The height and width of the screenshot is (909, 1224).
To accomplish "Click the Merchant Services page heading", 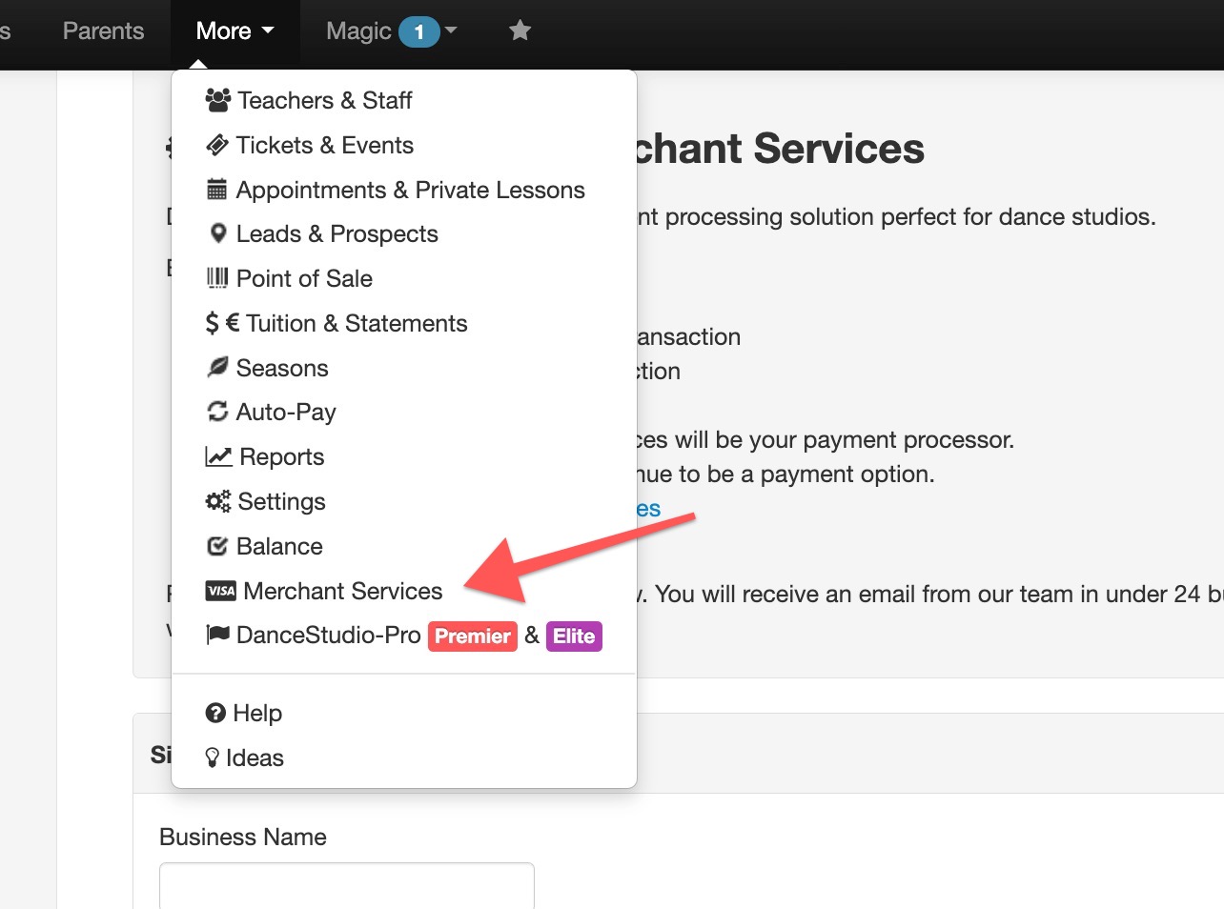I will pyautogui.click(x=780, y=149).
